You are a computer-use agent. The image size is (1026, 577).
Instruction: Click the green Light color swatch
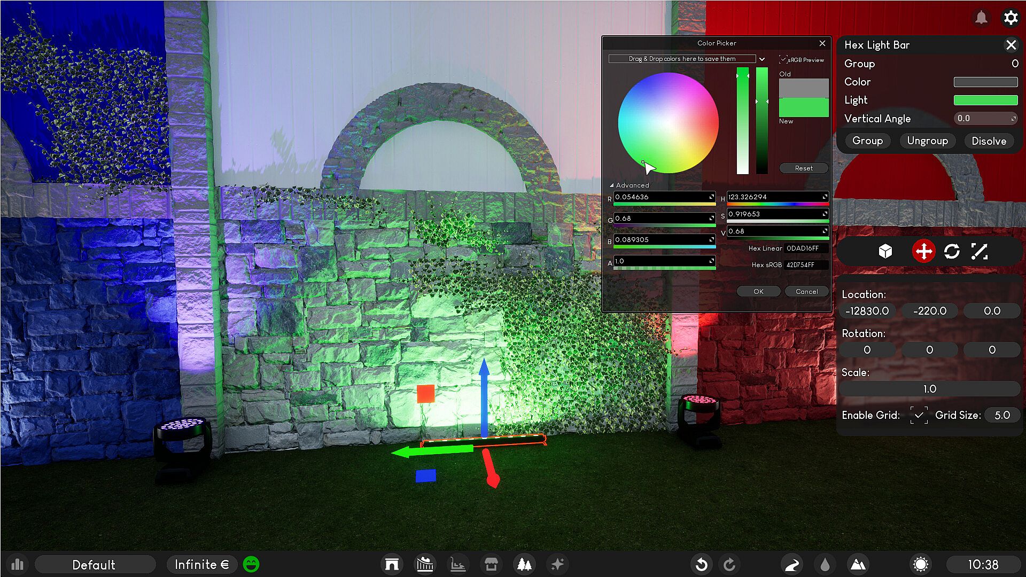pyautogui.click(x=985, y=100)
